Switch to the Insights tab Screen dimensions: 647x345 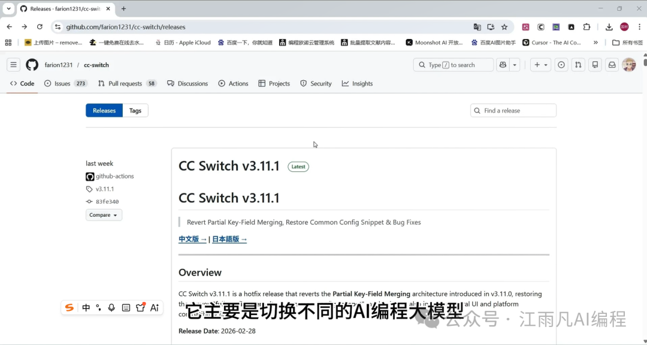(x=357, y=83)
